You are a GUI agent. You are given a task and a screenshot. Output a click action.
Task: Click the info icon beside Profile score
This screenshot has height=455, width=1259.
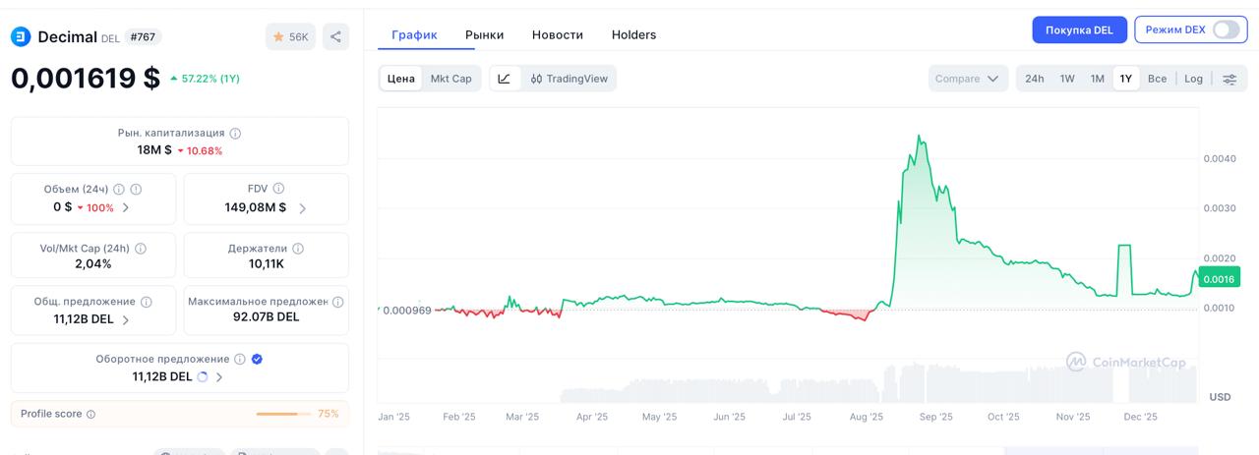91,415
